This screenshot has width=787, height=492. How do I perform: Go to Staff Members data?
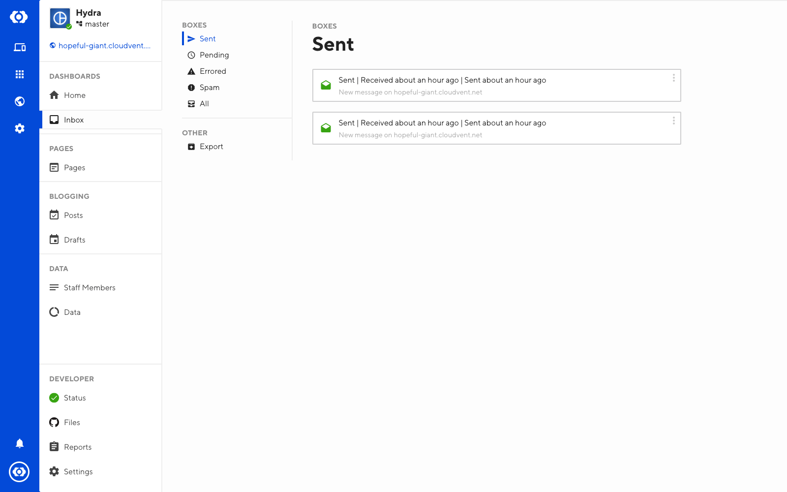pos(90,288)
